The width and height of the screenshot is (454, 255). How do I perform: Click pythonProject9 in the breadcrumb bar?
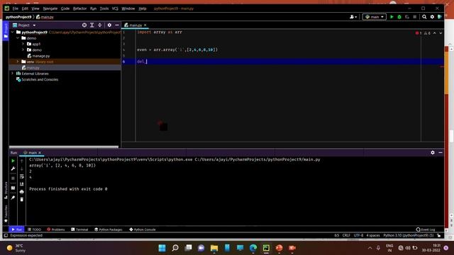[x=18, y=17]
